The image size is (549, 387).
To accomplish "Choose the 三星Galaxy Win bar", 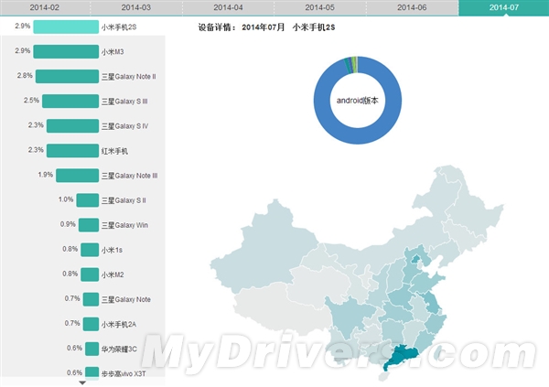I will 89,225.
